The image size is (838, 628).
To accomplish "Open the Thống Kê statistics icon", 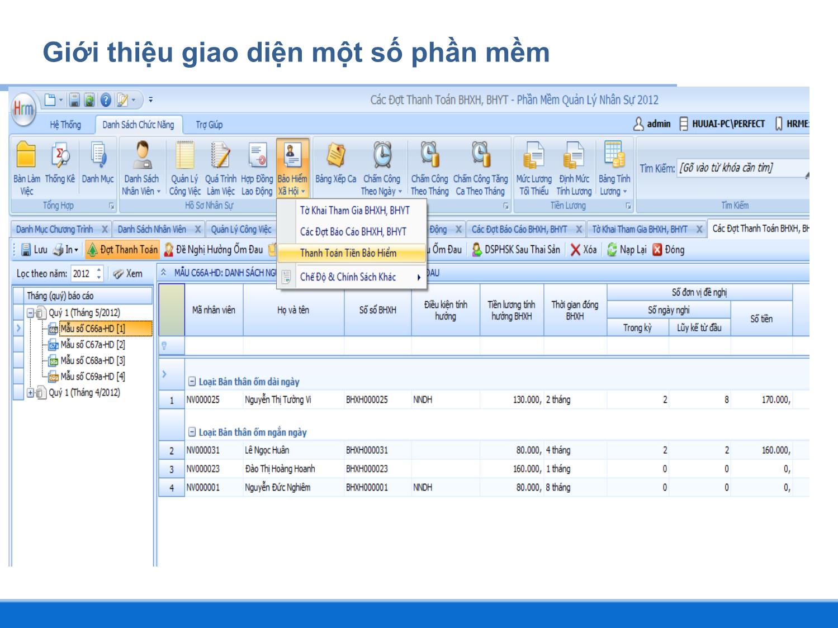I will pos(59,162).
